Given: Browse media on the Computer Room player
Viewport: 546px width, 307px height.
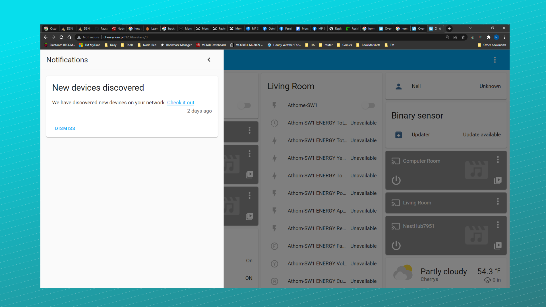Looking at the screenshot, I should (x=498, y=180).
